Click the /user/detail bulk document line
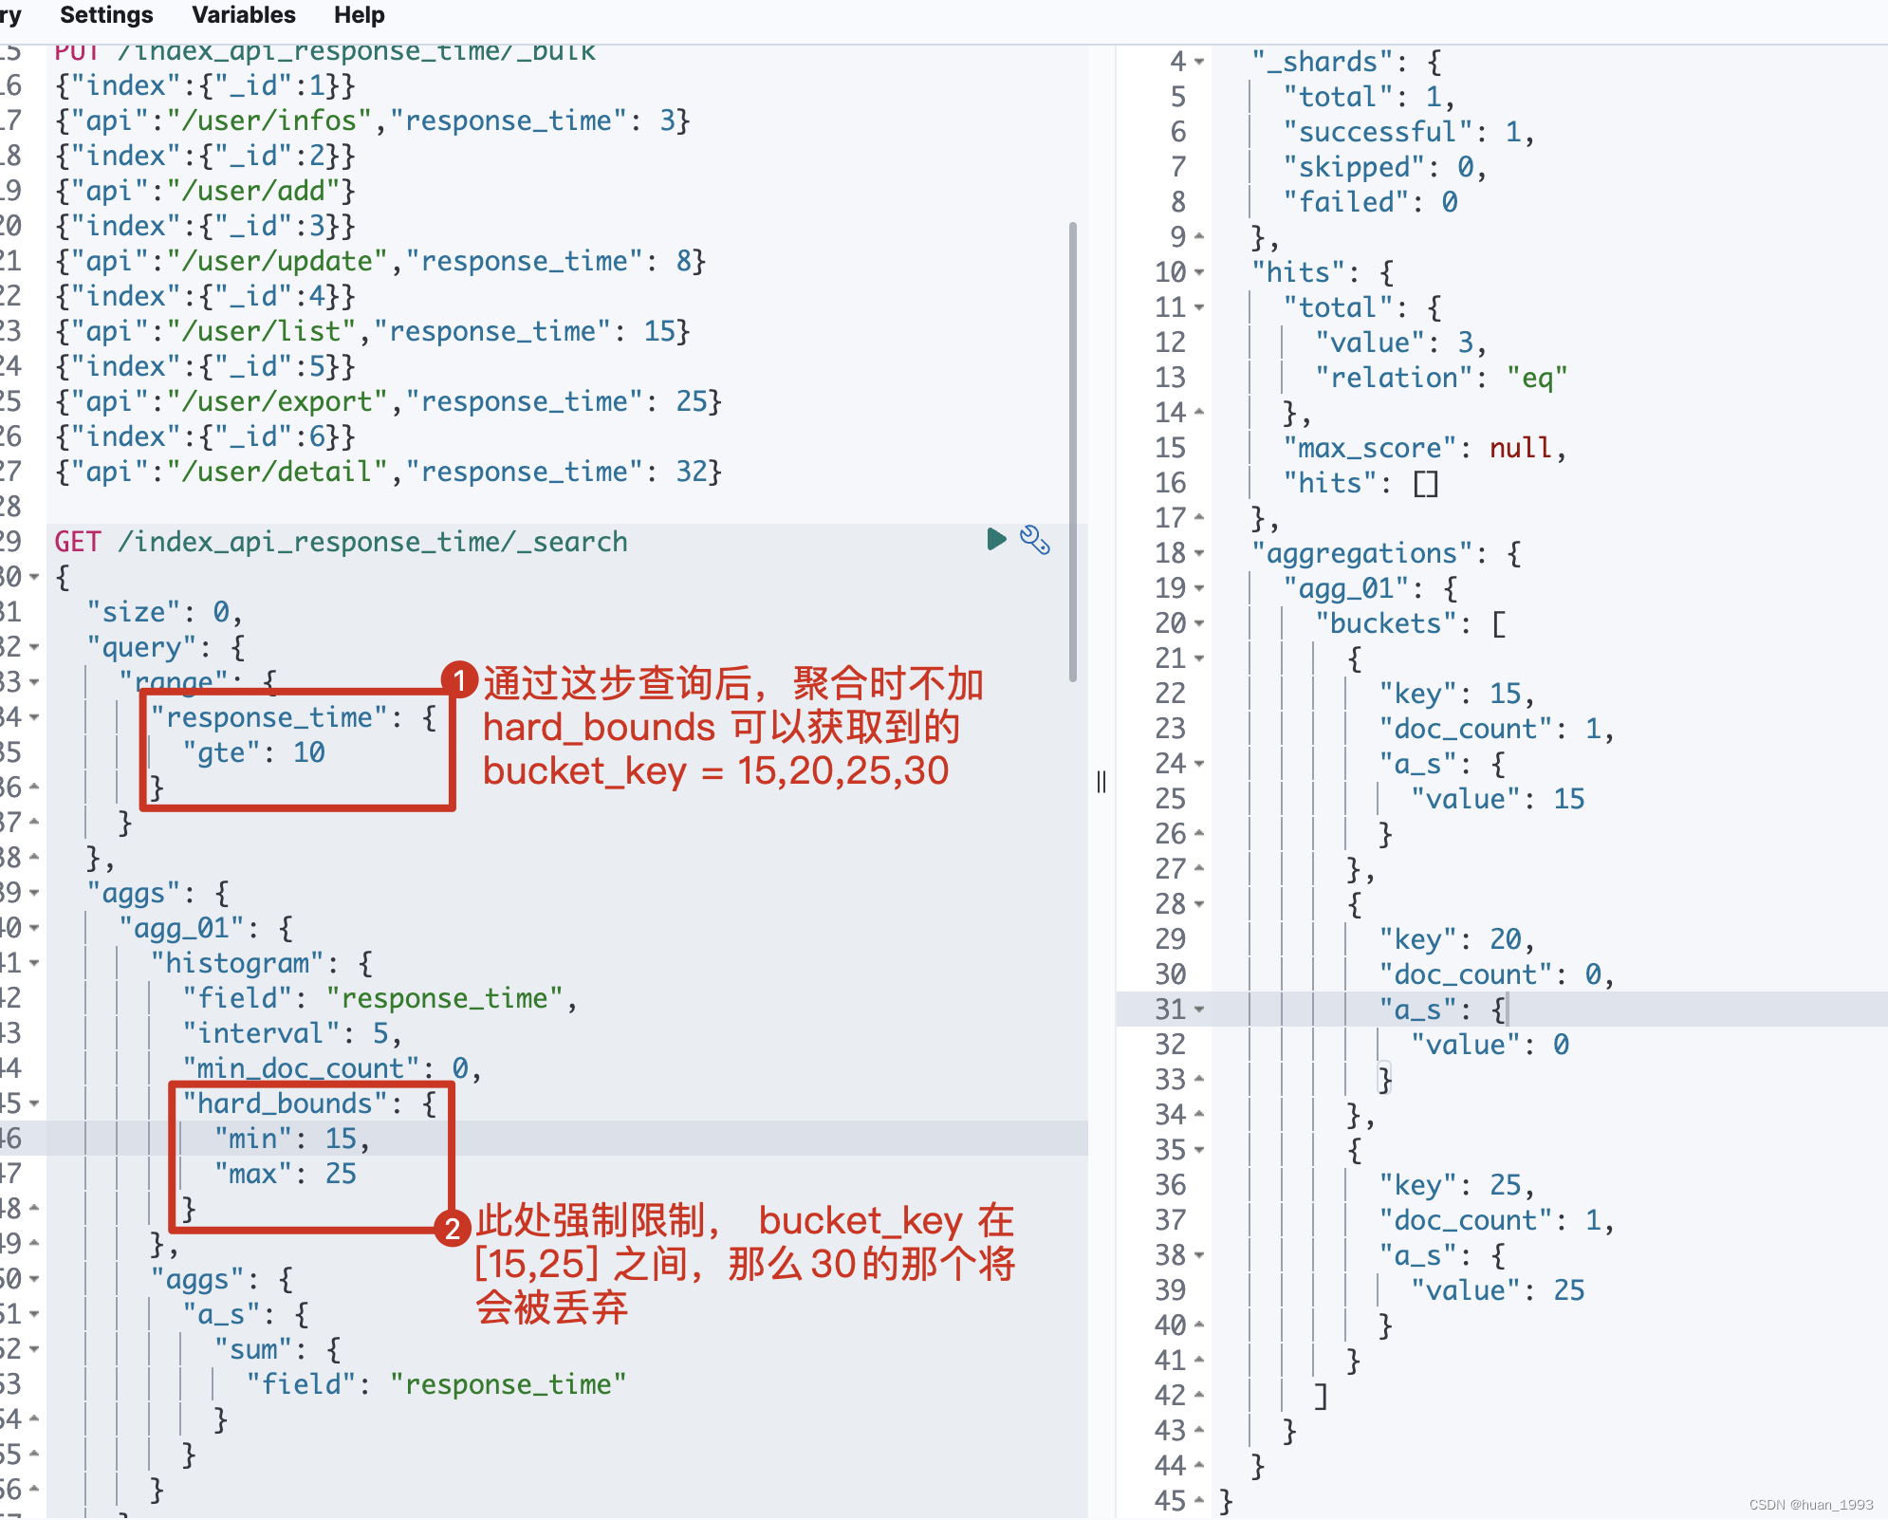The width and height of the screenshot is (1888, 1520). 388,472
